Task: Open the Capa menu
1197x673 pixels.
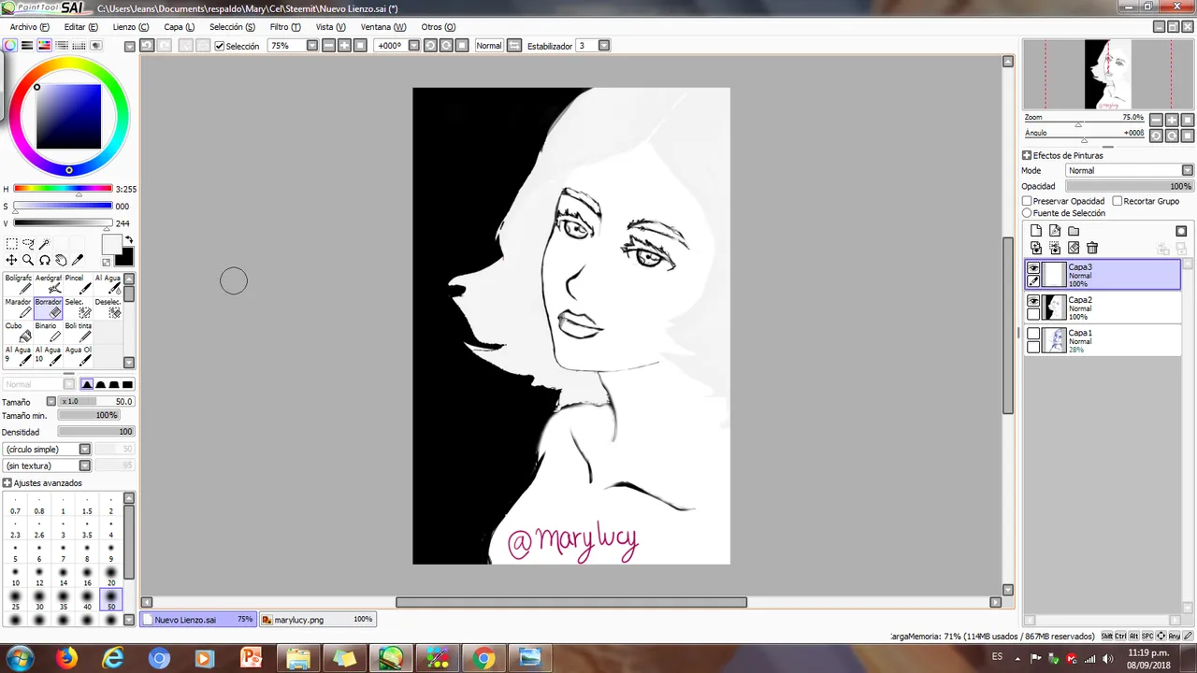Action: click(x=179, y=27)
